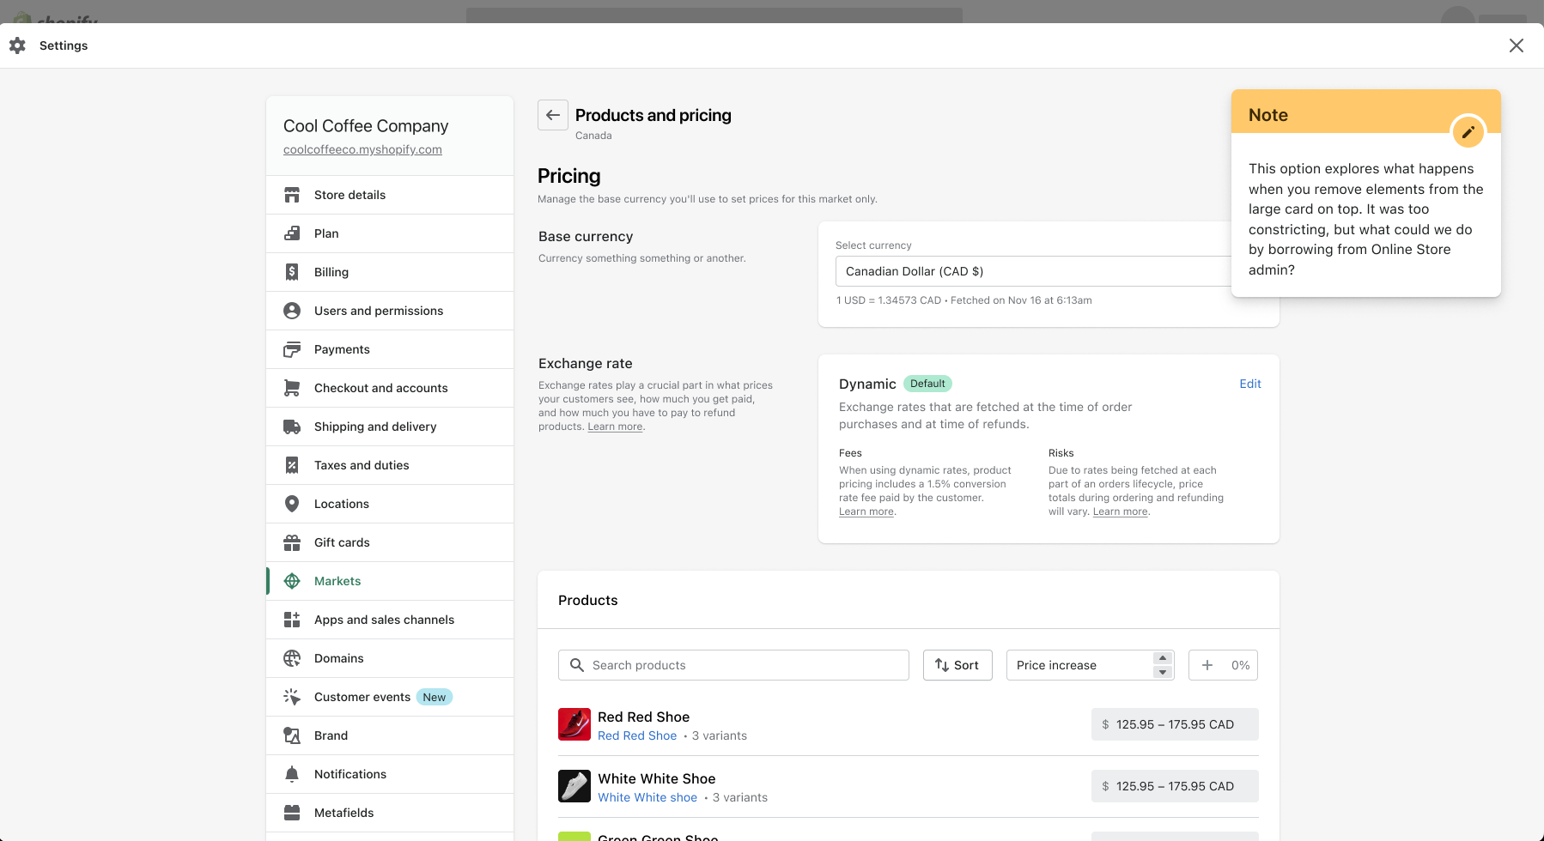This screenshot has height=841, width=1544.
Task: Click Edit on the Dynamic exchange rate card
Action: pyautogui.click(x=1249, y=384)
